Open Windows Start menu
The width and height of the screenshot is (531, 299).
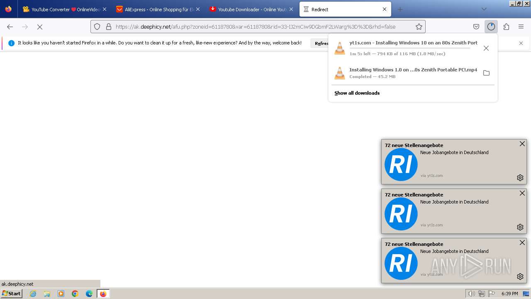(11, 293)
